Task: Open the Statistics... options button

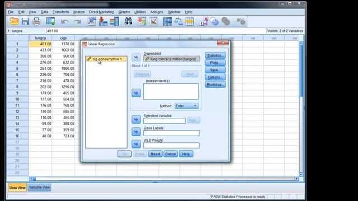Action: click(x=215, y=55)
